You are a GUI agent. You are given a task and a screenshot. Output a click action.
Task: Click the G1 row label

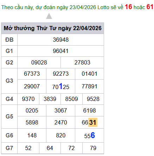[x=9, y=51]
